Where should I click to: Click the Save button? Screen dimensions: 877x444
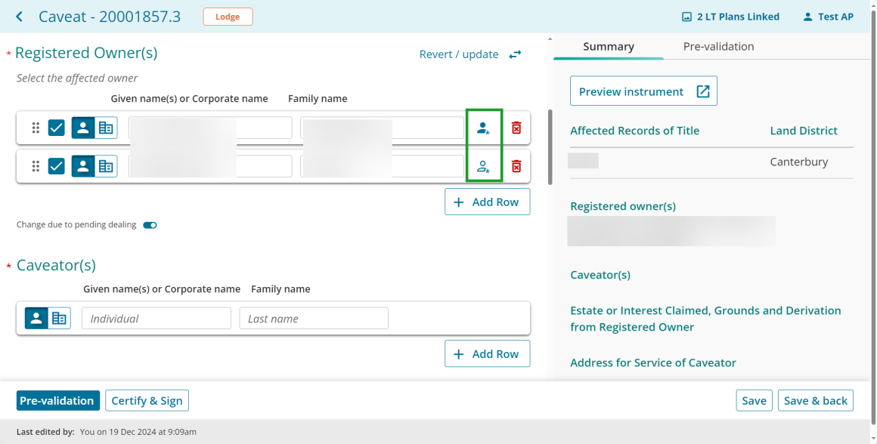coord(754,400)
